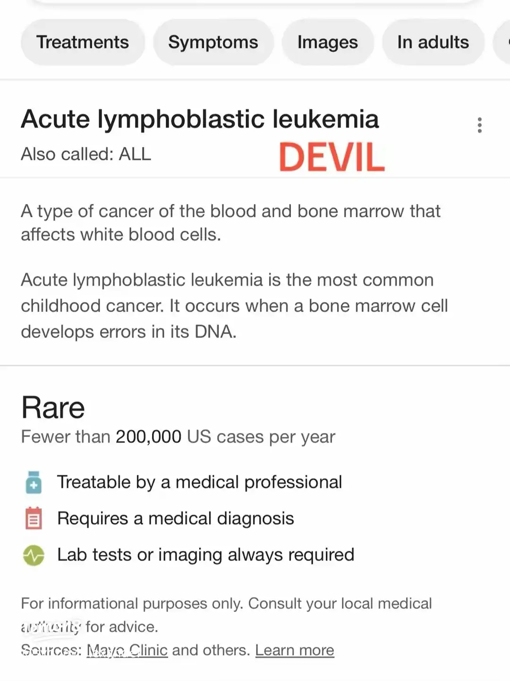Click the cancer of the blood description
This screenshot has width=510, height=681.
(230, 222)
